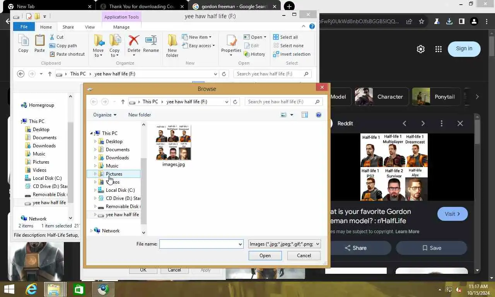This screenshot has height=297, width=495.
Task: Click Paste shortcut in the ribbon
Action: click(67, 54)
